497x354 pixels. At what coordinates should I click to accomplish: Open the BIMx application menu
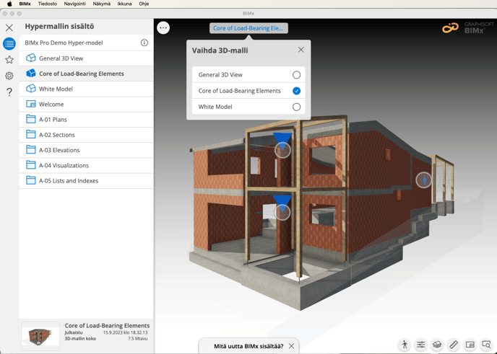click(25, 4)
